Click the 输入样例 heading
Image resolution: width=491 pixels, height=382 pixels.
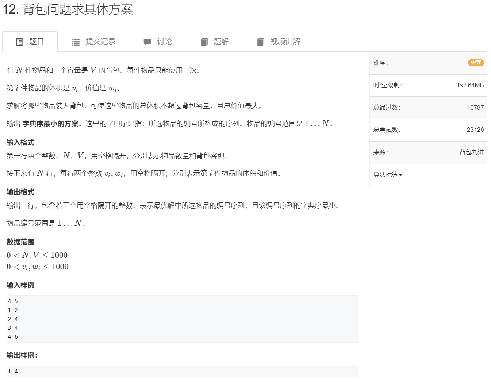(x=20, y=285)
